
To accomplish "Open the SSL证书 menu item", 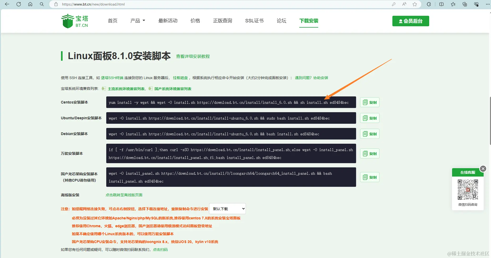I will point(254,21).
